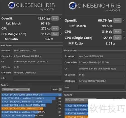Select ranking row Intel Core i7-4770K in left window
Viewport: 126px width, 118px height.
point(31,95)
